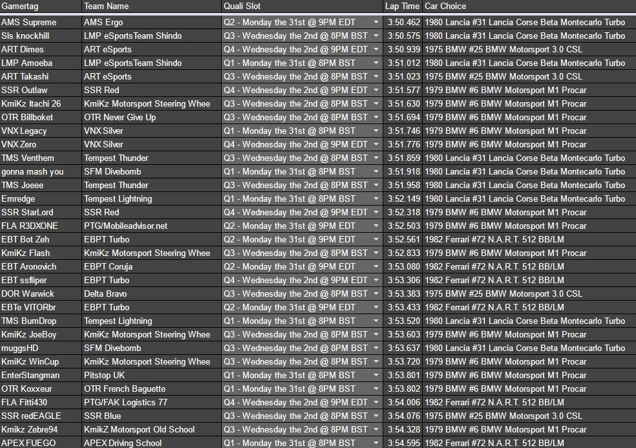Viewport: 636px width, 448px height.
Task: Select gamertag cell muggsHD
Action: [x=41, y=348]
